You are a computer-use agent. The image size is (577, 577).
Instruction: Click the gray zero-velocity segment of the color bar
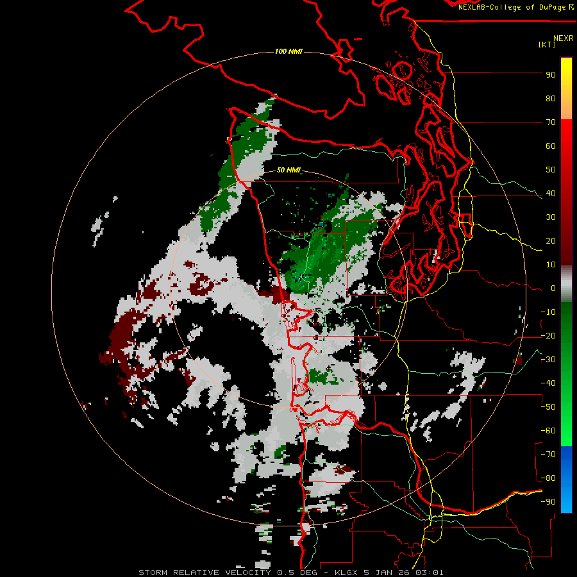(566, 284)
